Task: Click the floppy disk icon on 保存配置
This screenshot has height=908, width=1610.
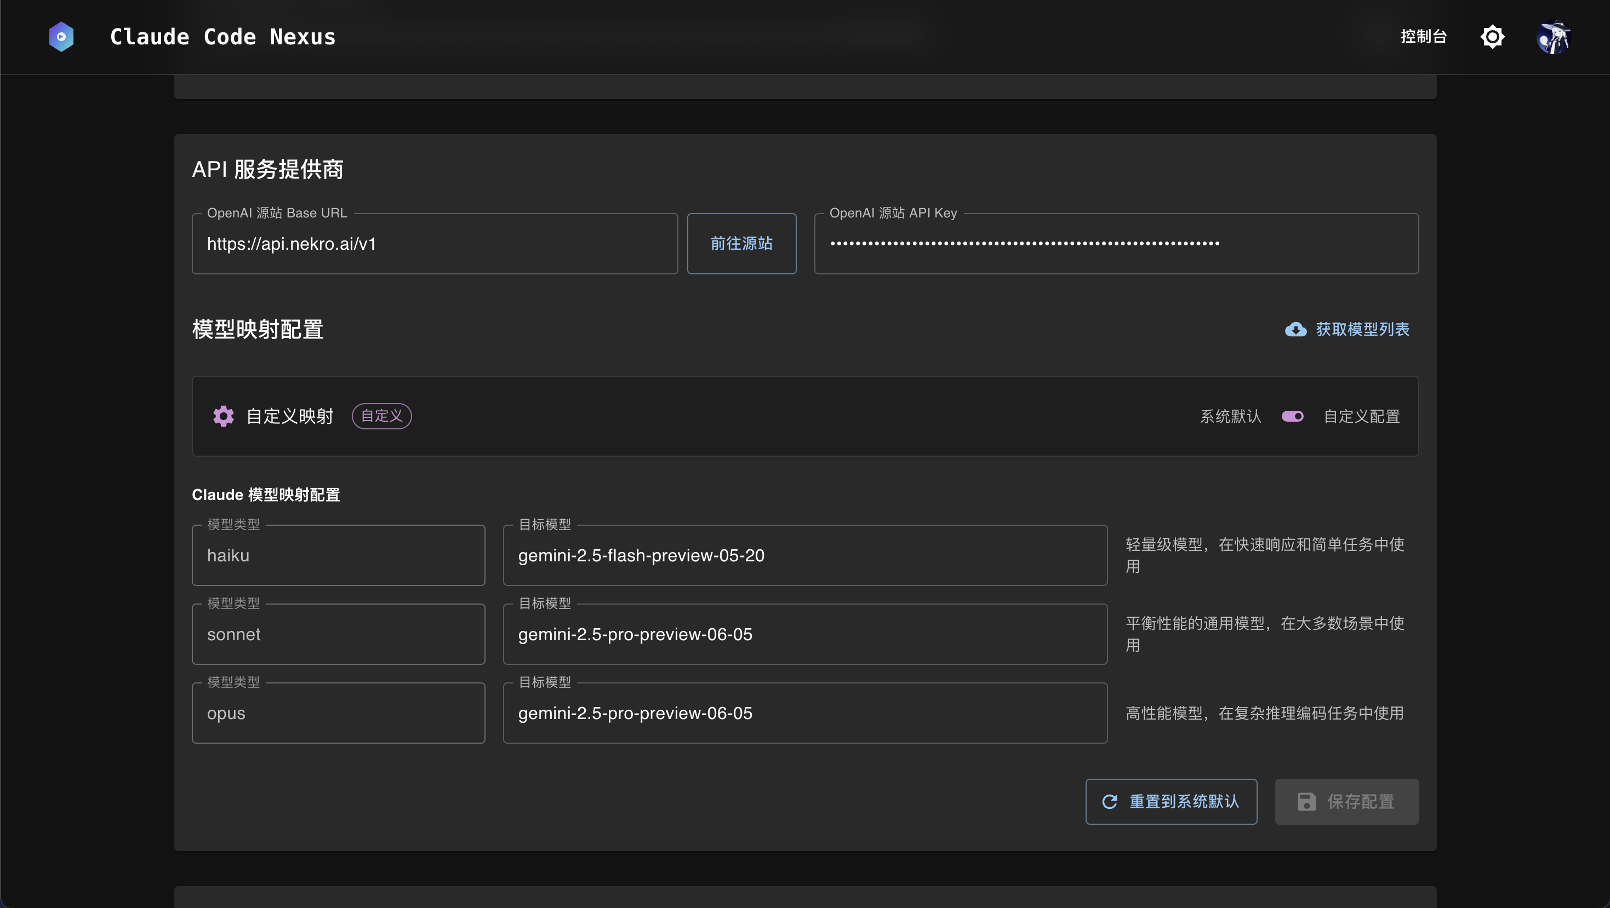Action: click(x=1306, y=802)
